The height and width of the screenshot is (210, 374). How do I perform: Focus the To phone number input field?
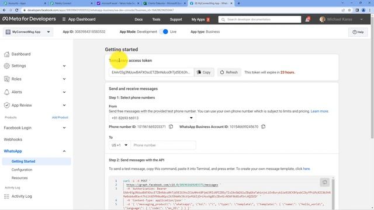[x=163, y=145]
